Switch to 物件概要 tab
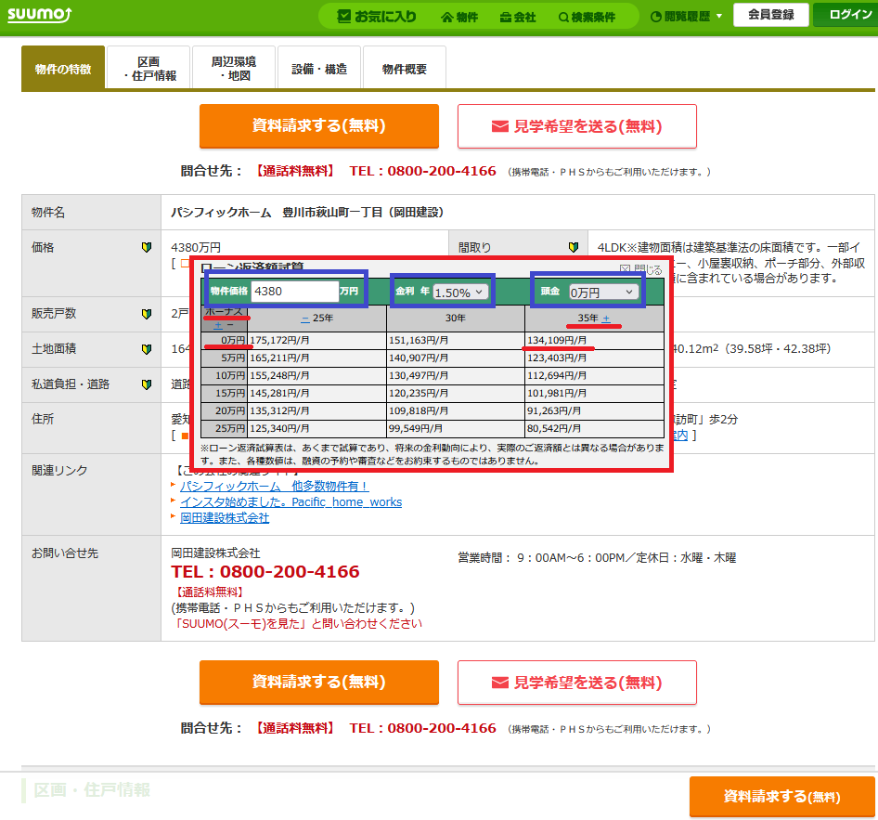 [x=405, y=69]
